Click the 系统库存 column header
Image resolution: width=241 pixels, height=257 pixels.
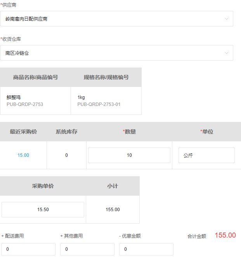[x=66, y=132]
